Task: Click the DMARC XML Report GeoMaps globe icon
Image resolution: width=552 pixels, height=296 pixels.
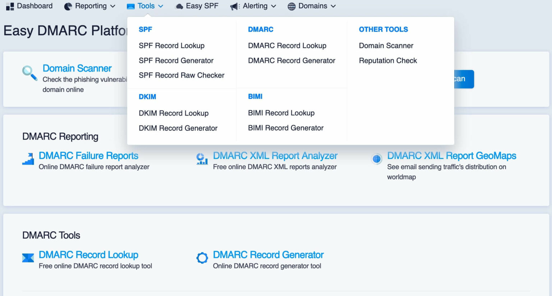Action: (x=376, y=158)
